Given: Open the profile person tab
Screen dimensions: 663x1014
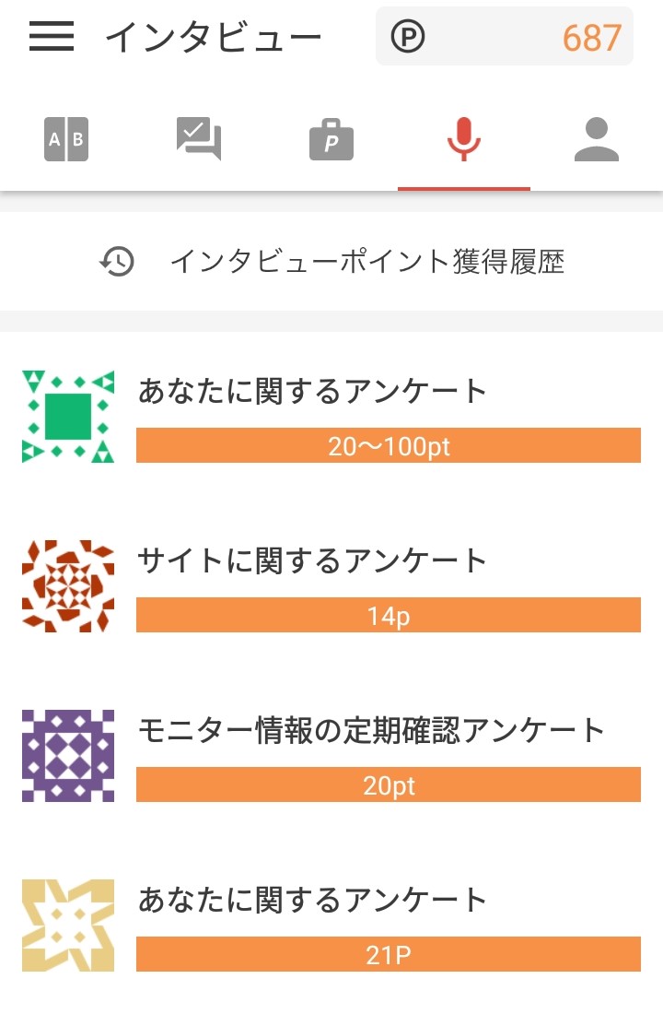Looking at the screenshot, I should (x=597, y=140).
